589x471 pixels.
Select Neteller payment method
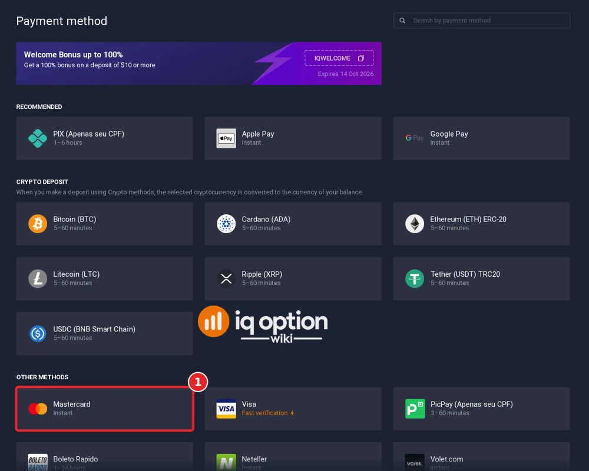293,457
